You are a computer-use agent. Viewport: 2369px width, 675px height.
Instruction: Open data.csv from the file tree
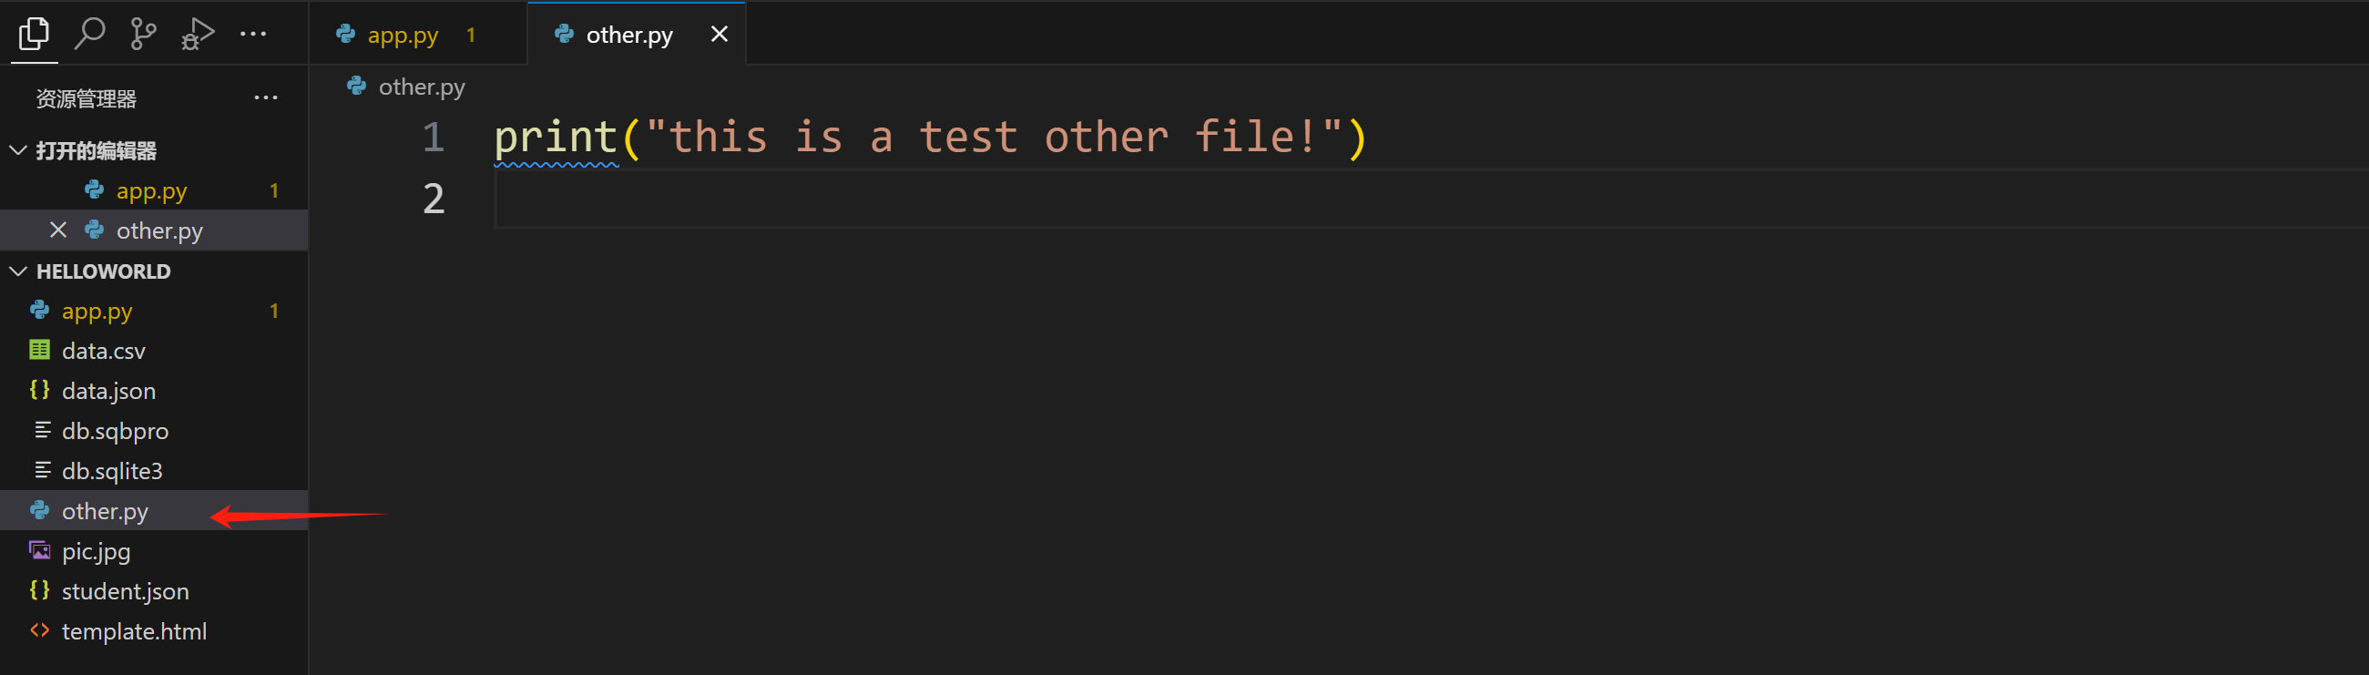click(103, 352)
